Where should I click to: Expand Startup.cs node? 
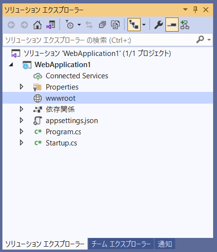pos(21,143)
